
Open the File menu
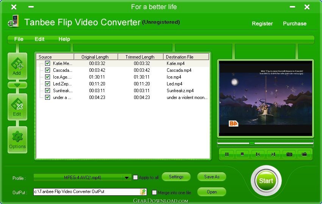point(19,39)
